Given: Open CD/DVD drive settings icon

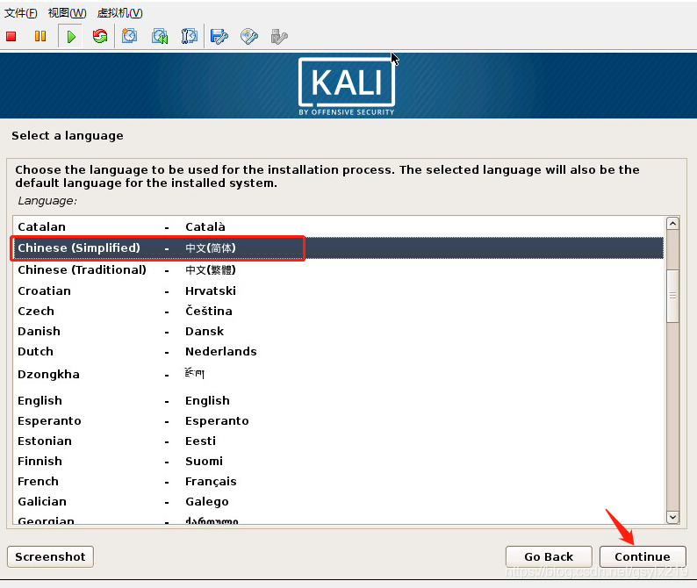Looking at the screenshot, I should (249, 37).
